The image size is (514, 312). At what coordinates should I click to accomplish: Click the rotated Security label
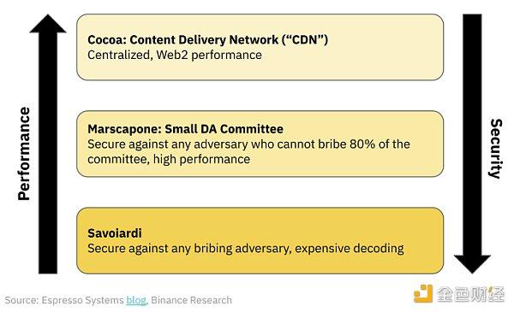(x=496, y=149)
